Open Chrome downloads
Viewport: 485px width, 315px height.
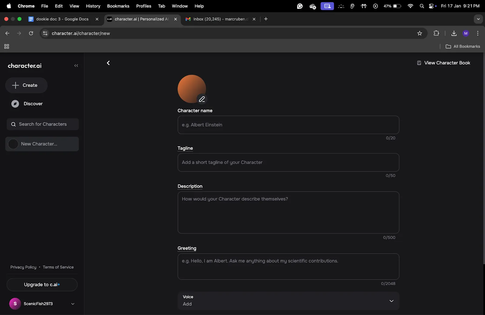coord(454,33)
